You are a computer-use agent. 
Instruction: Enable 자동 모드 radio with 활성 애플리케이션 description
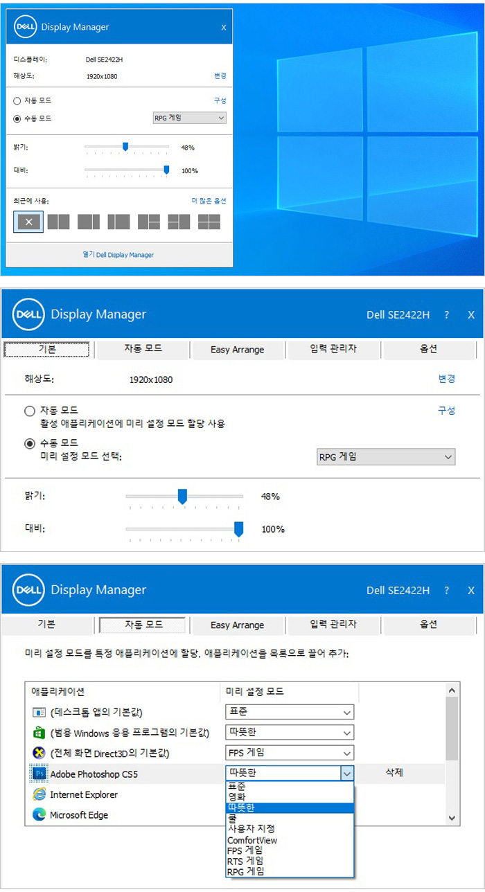click(x=30, y=411)
